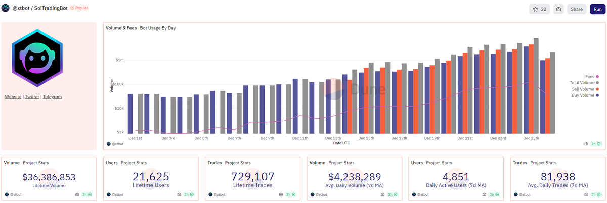Click the header screenshot camera icon
This screenshot has width=607, height=203.
click(558, 9)
